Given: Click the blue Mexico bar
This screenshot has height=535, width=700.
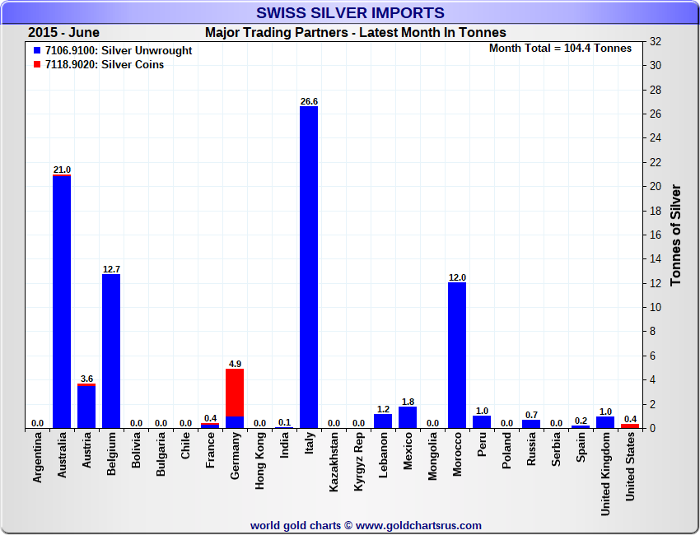Looking at the screenshot, I should [x=408, y=417].
